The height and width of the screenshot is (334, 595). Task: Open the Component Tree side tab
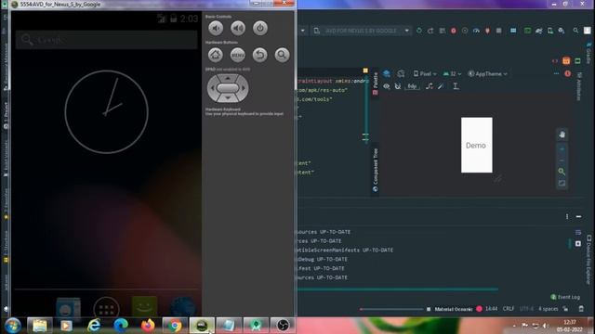click(x=376, y=170)
